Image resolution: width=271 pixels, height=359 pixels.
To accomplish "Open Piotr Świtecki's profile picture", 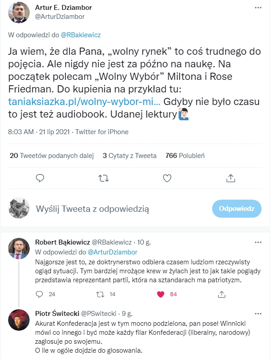I will pos(19,320).
